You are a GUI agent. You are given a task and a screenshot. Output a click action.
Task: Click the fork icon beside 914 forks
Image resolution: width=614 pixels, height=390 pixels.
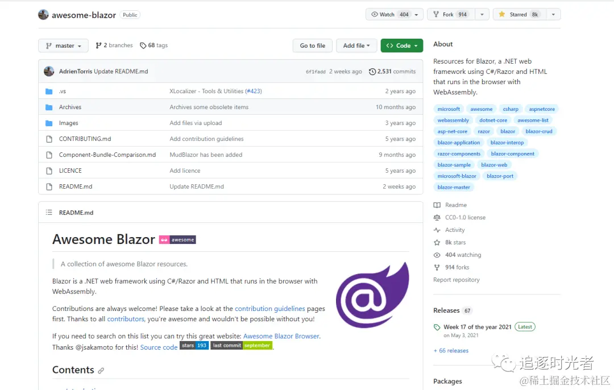click(437, 267)
